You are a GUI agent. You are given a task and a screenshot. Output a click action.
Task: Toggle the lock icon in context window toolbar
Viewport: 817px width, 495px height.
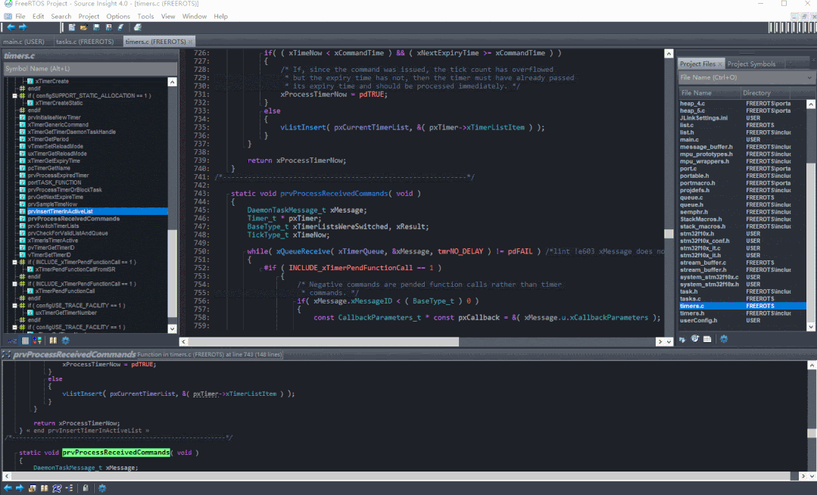[86, 488]
